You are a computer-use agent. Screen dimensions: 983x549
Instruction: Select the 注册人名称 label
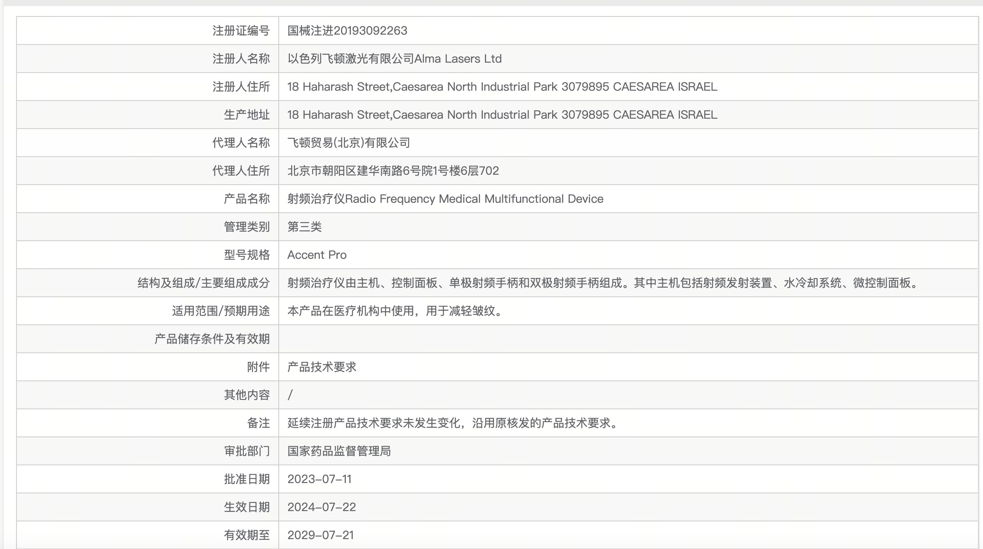click(241, 59)
